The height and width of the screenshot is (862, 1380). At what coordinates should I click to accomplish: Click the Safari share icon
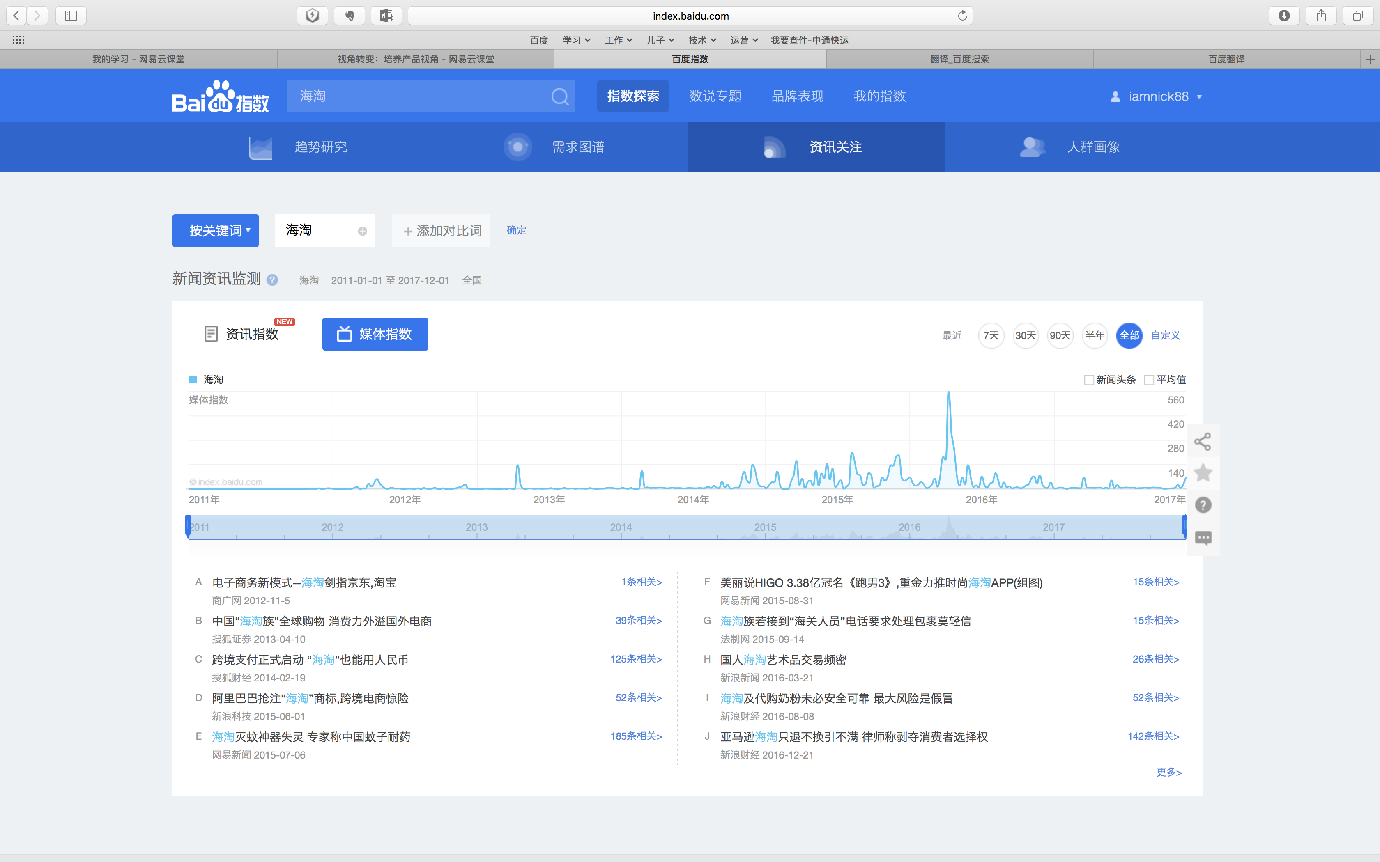pyautogui.click(x=1321, y=16)
